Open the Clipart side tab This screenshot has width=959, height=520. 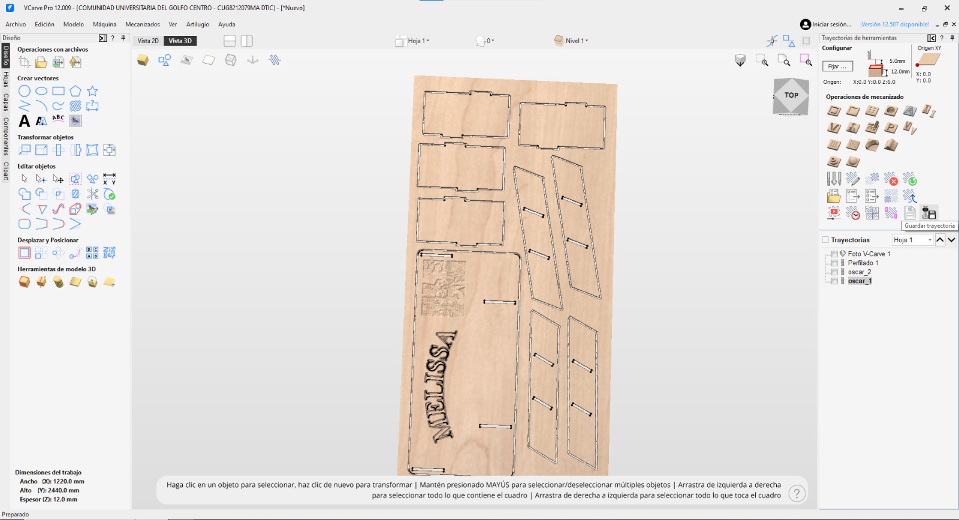(x=6, y=170)
